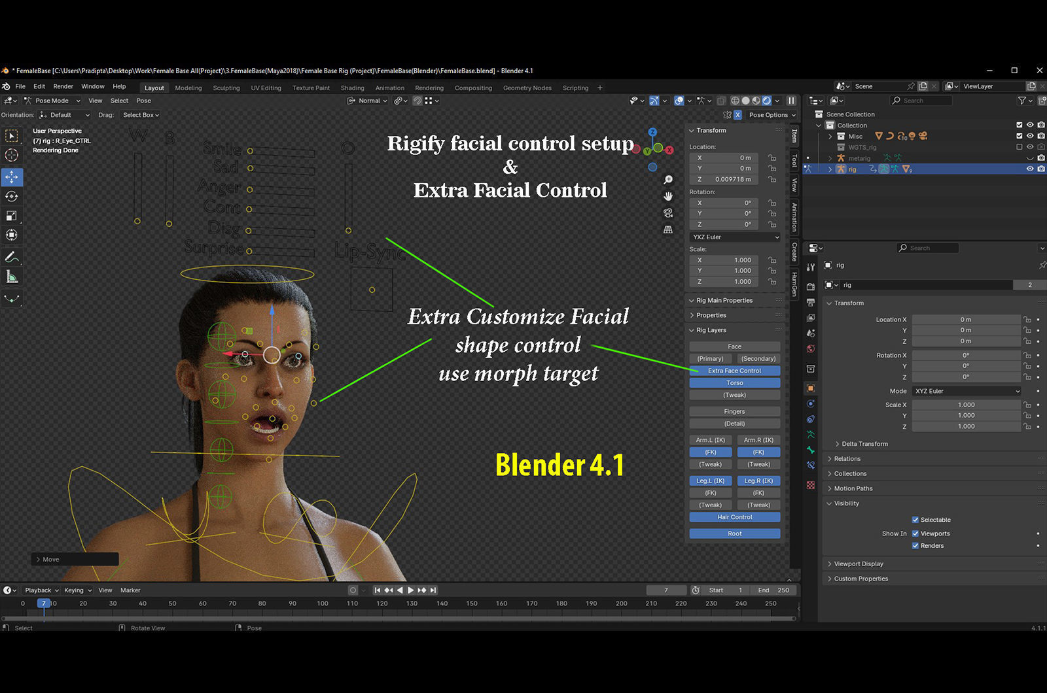Click the Fingers rig layer button
Viewport: 1047px width, 693px height.
734,412
